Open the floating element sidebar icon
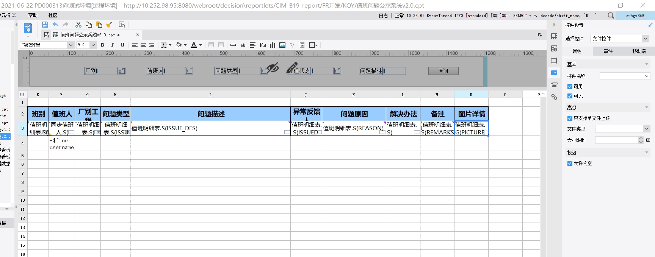The height and width of the screenshot is (257, 655). coord(554,61)
